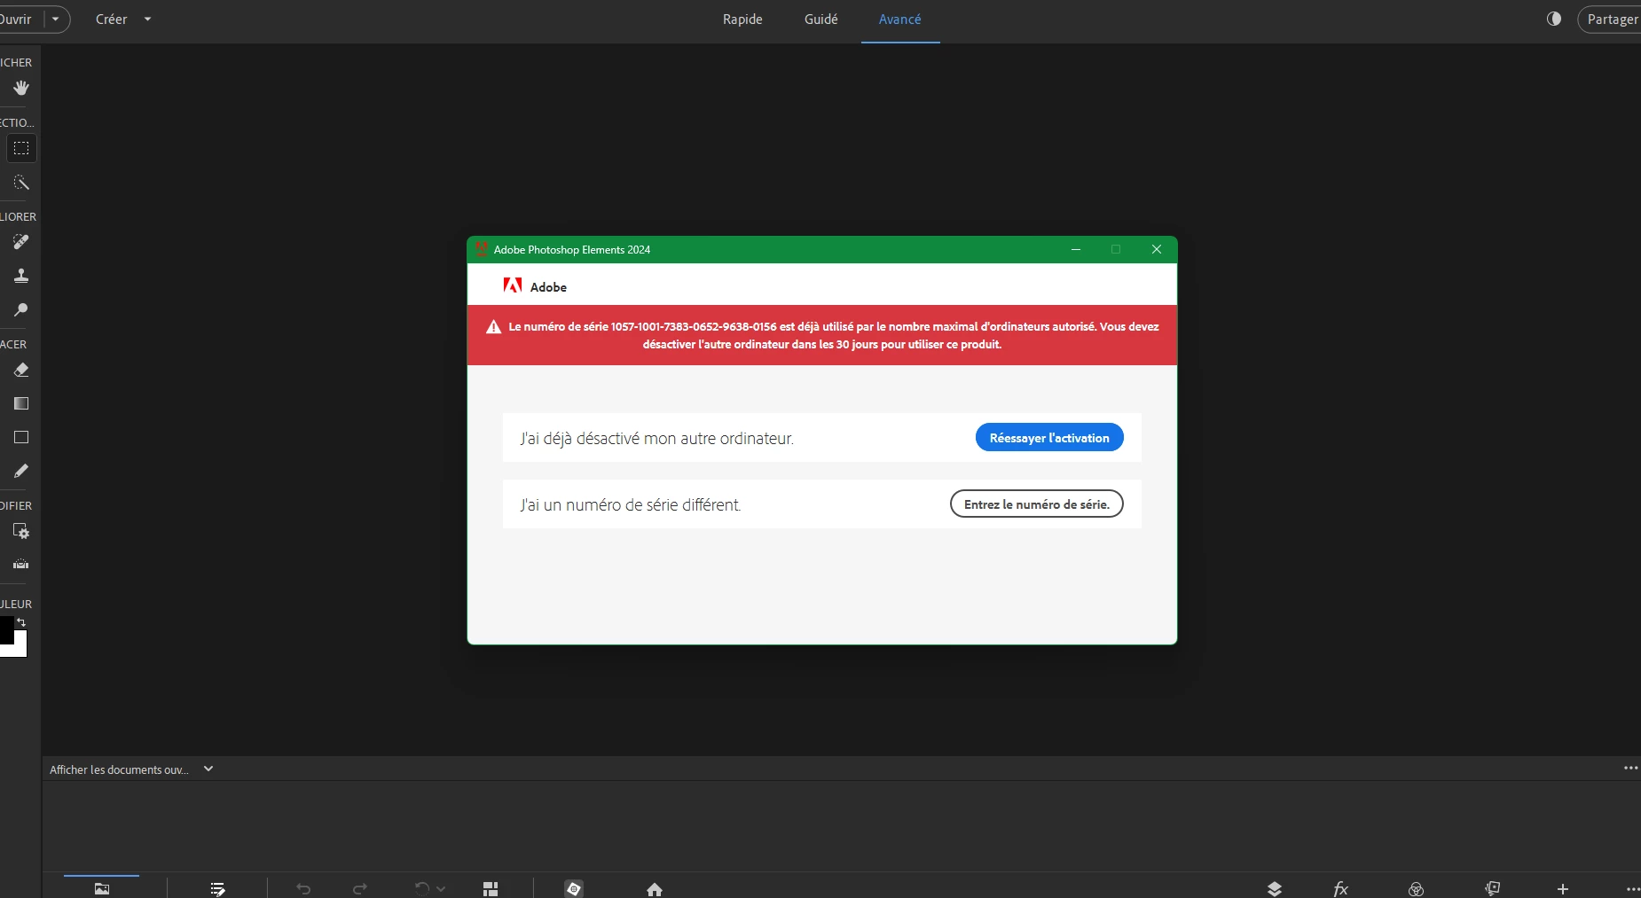Select the Pencil tool
Screen dimensions: 1641x898
(21, 471)
